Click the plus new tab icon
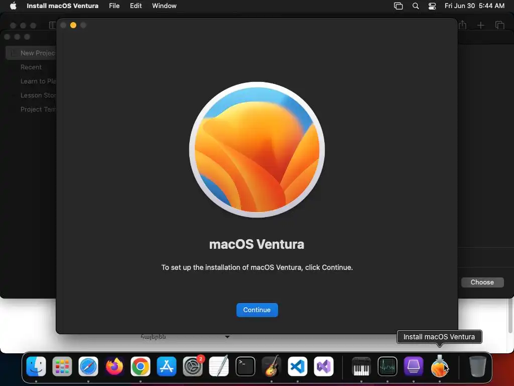514x386 pixels. [480, 25]
